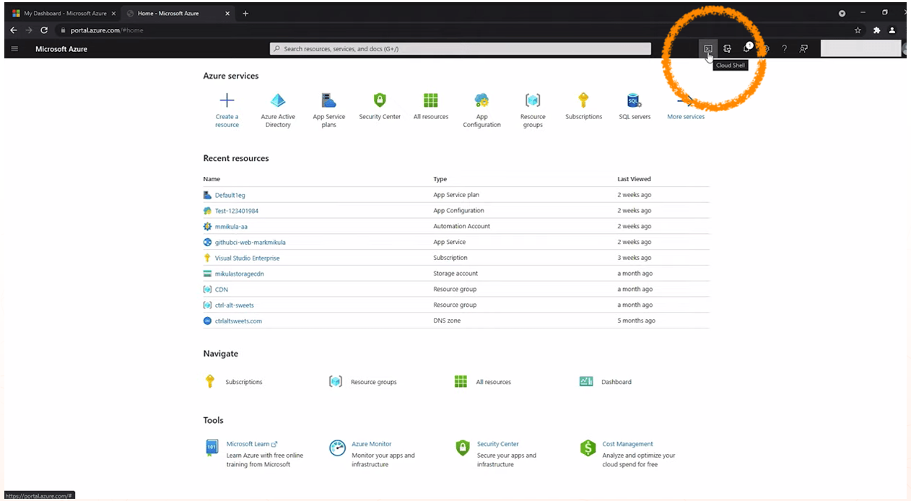Image resolution: width=911 pixels, height=501 pixels.
Task: Open SQL servers service icon
Action: tap(635, 100)
